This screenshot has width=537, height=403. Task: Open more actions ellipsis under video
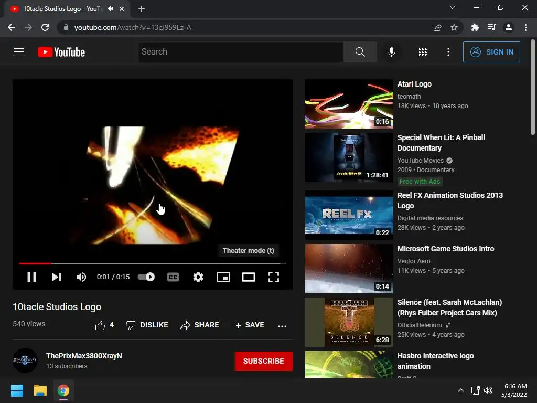(x=282, y=326)
